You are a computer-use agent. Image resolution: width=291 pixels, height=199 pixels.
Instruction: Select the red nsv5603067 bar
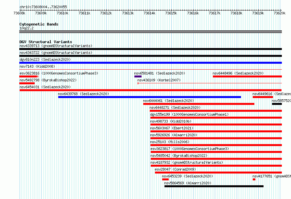pos(216,131)
